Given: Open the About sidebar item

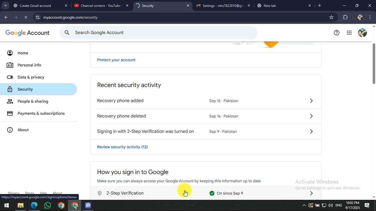Looking at the screenshot, I should [38, 130].
